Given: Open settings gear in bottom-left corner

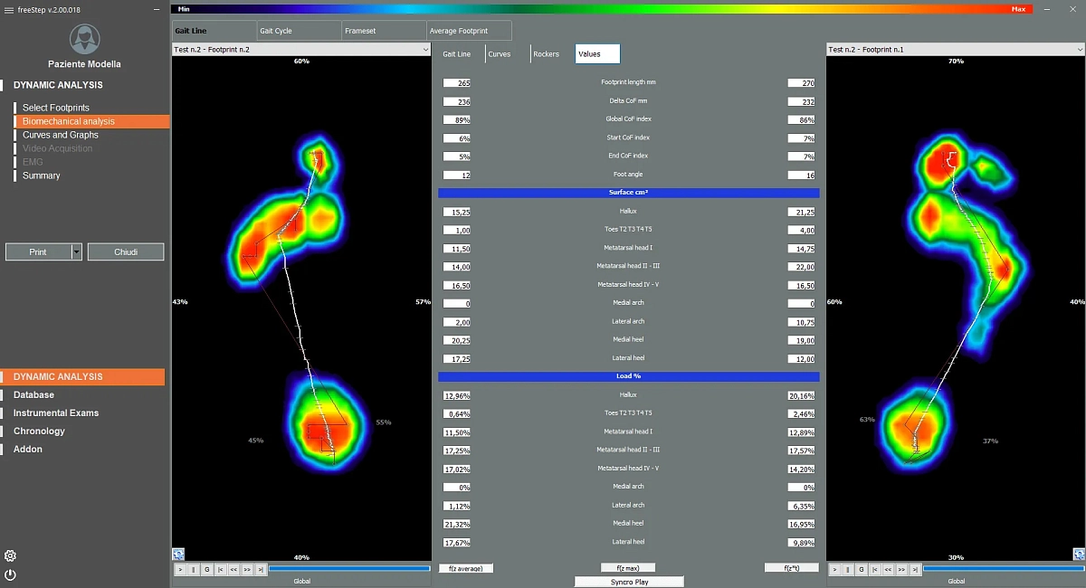Looking at the screenshot, I should pos(10,555).
